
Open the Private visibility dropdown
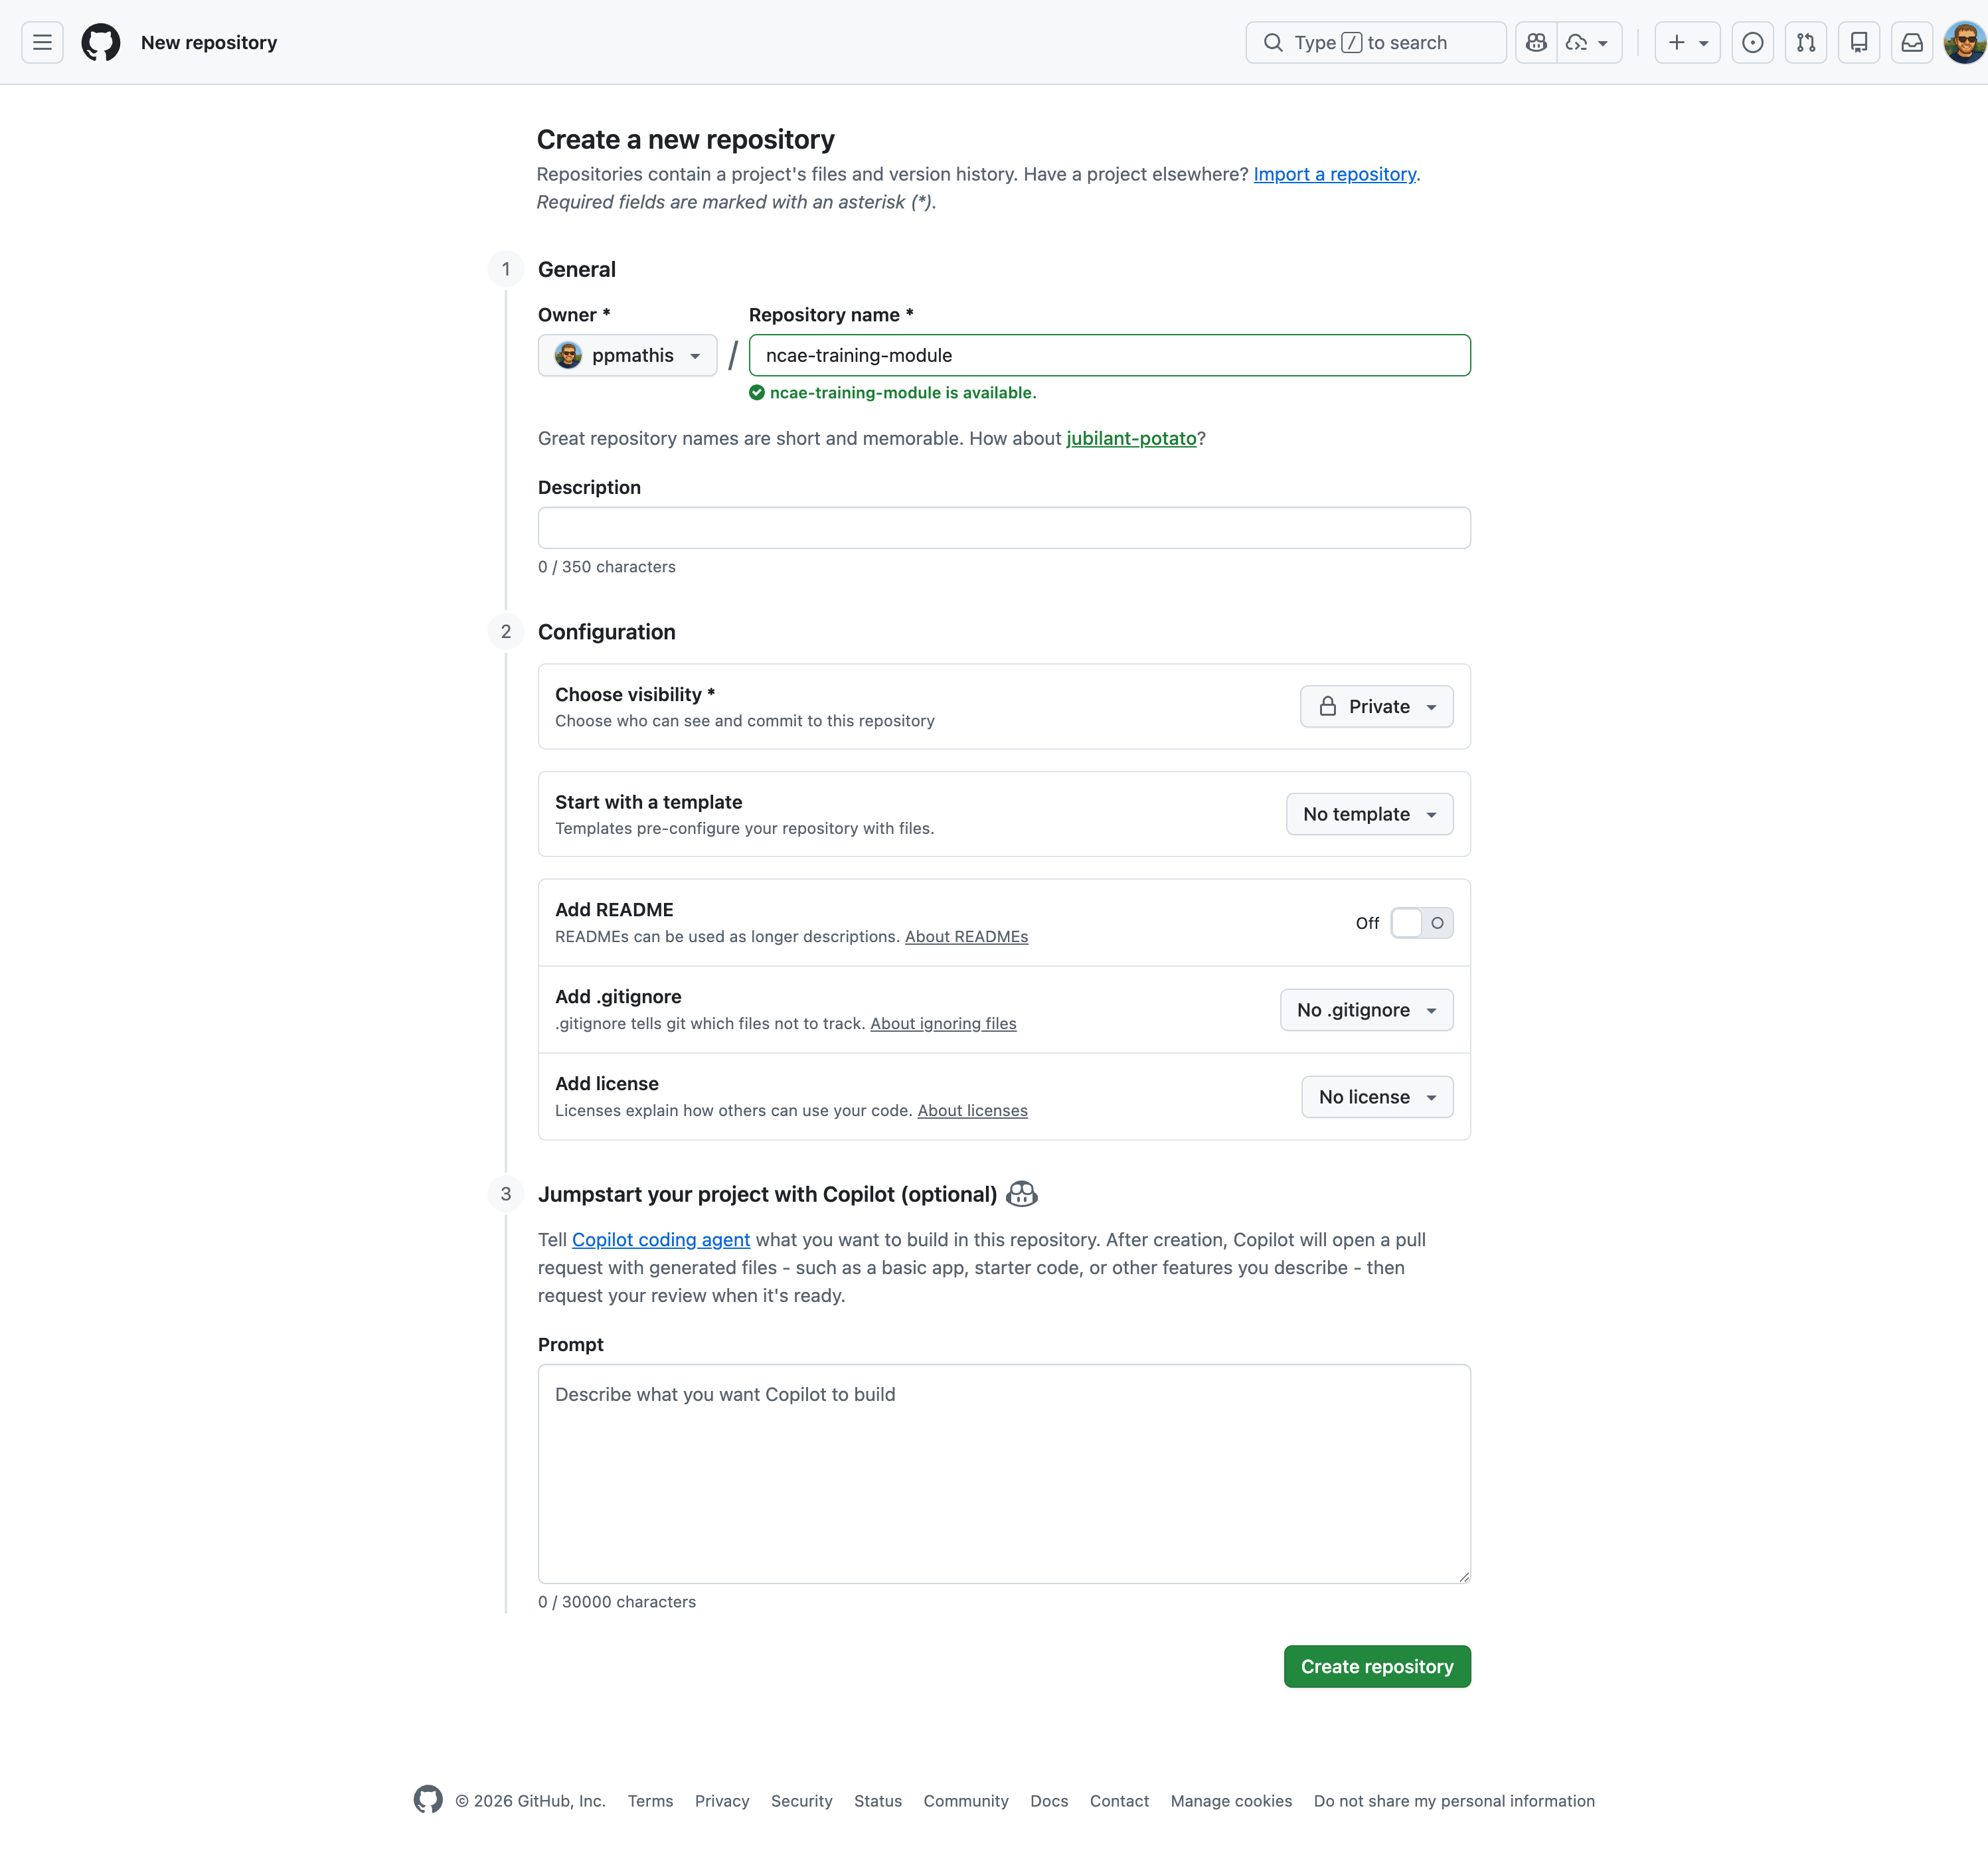click(1376, 706)
